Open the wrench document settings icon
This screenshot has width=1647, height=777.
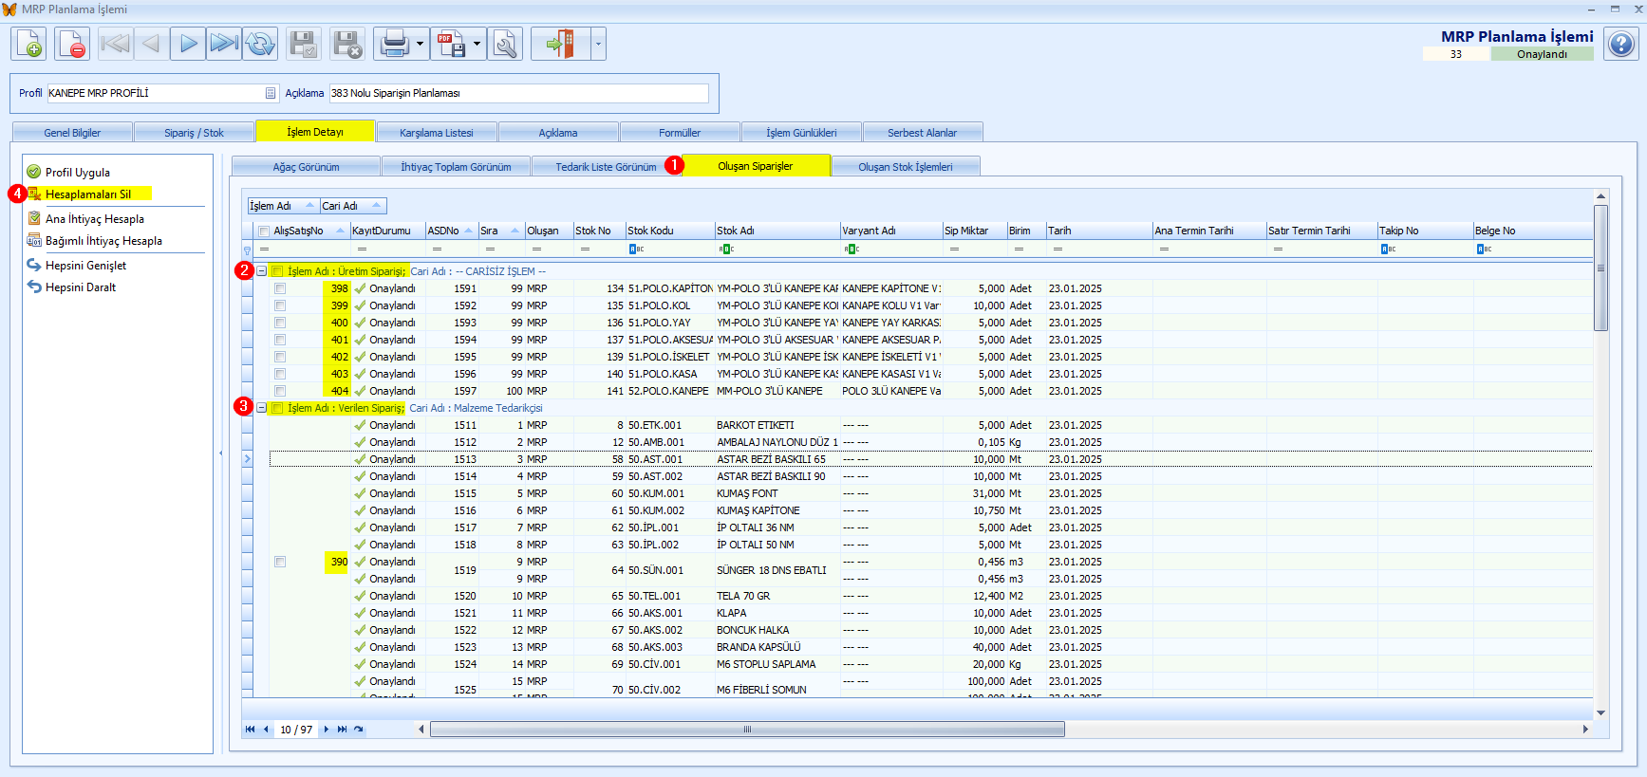505,44
